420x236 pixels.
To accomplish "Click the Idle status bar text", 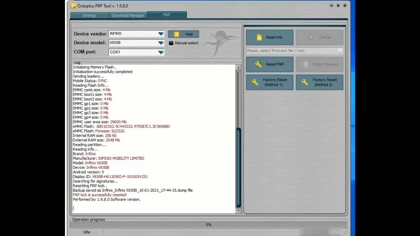I will tap(87, 232).
